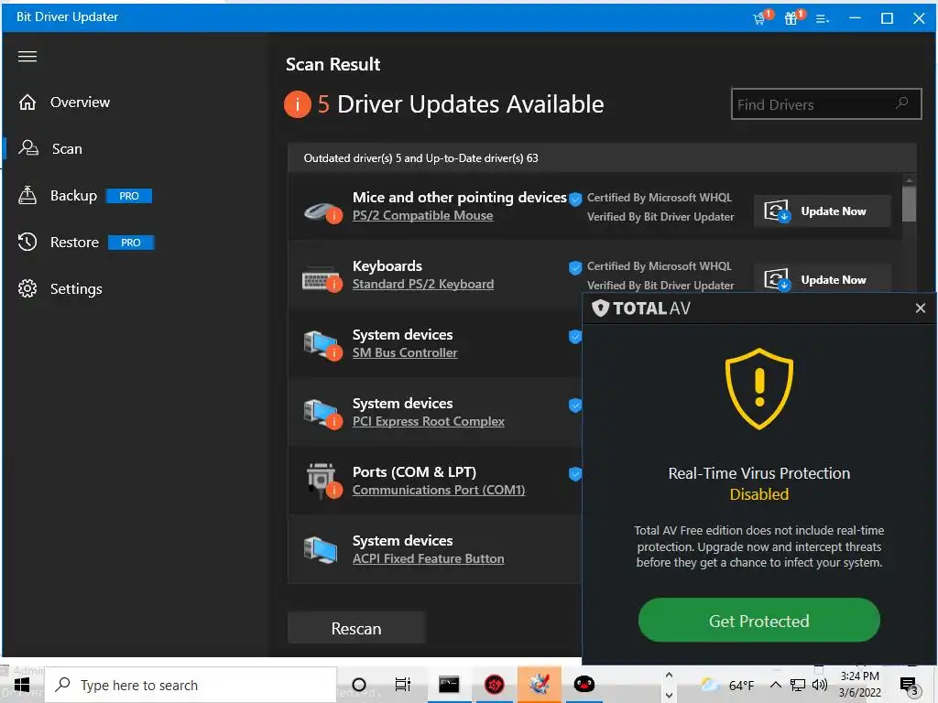This screenshot has width=938, height=703.
Task: Click the SM Bus Controller computer icon
Action: [322, 346]
